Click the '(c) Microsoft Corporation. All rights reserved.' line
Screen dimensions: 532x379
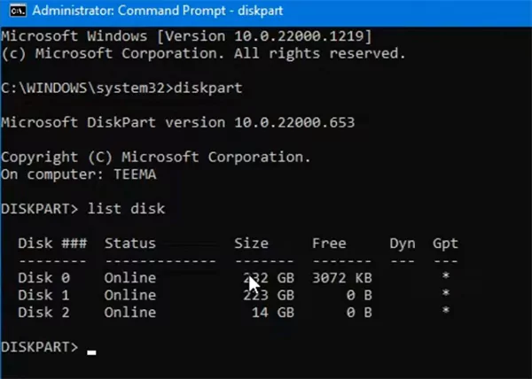[x=203, y=53]
